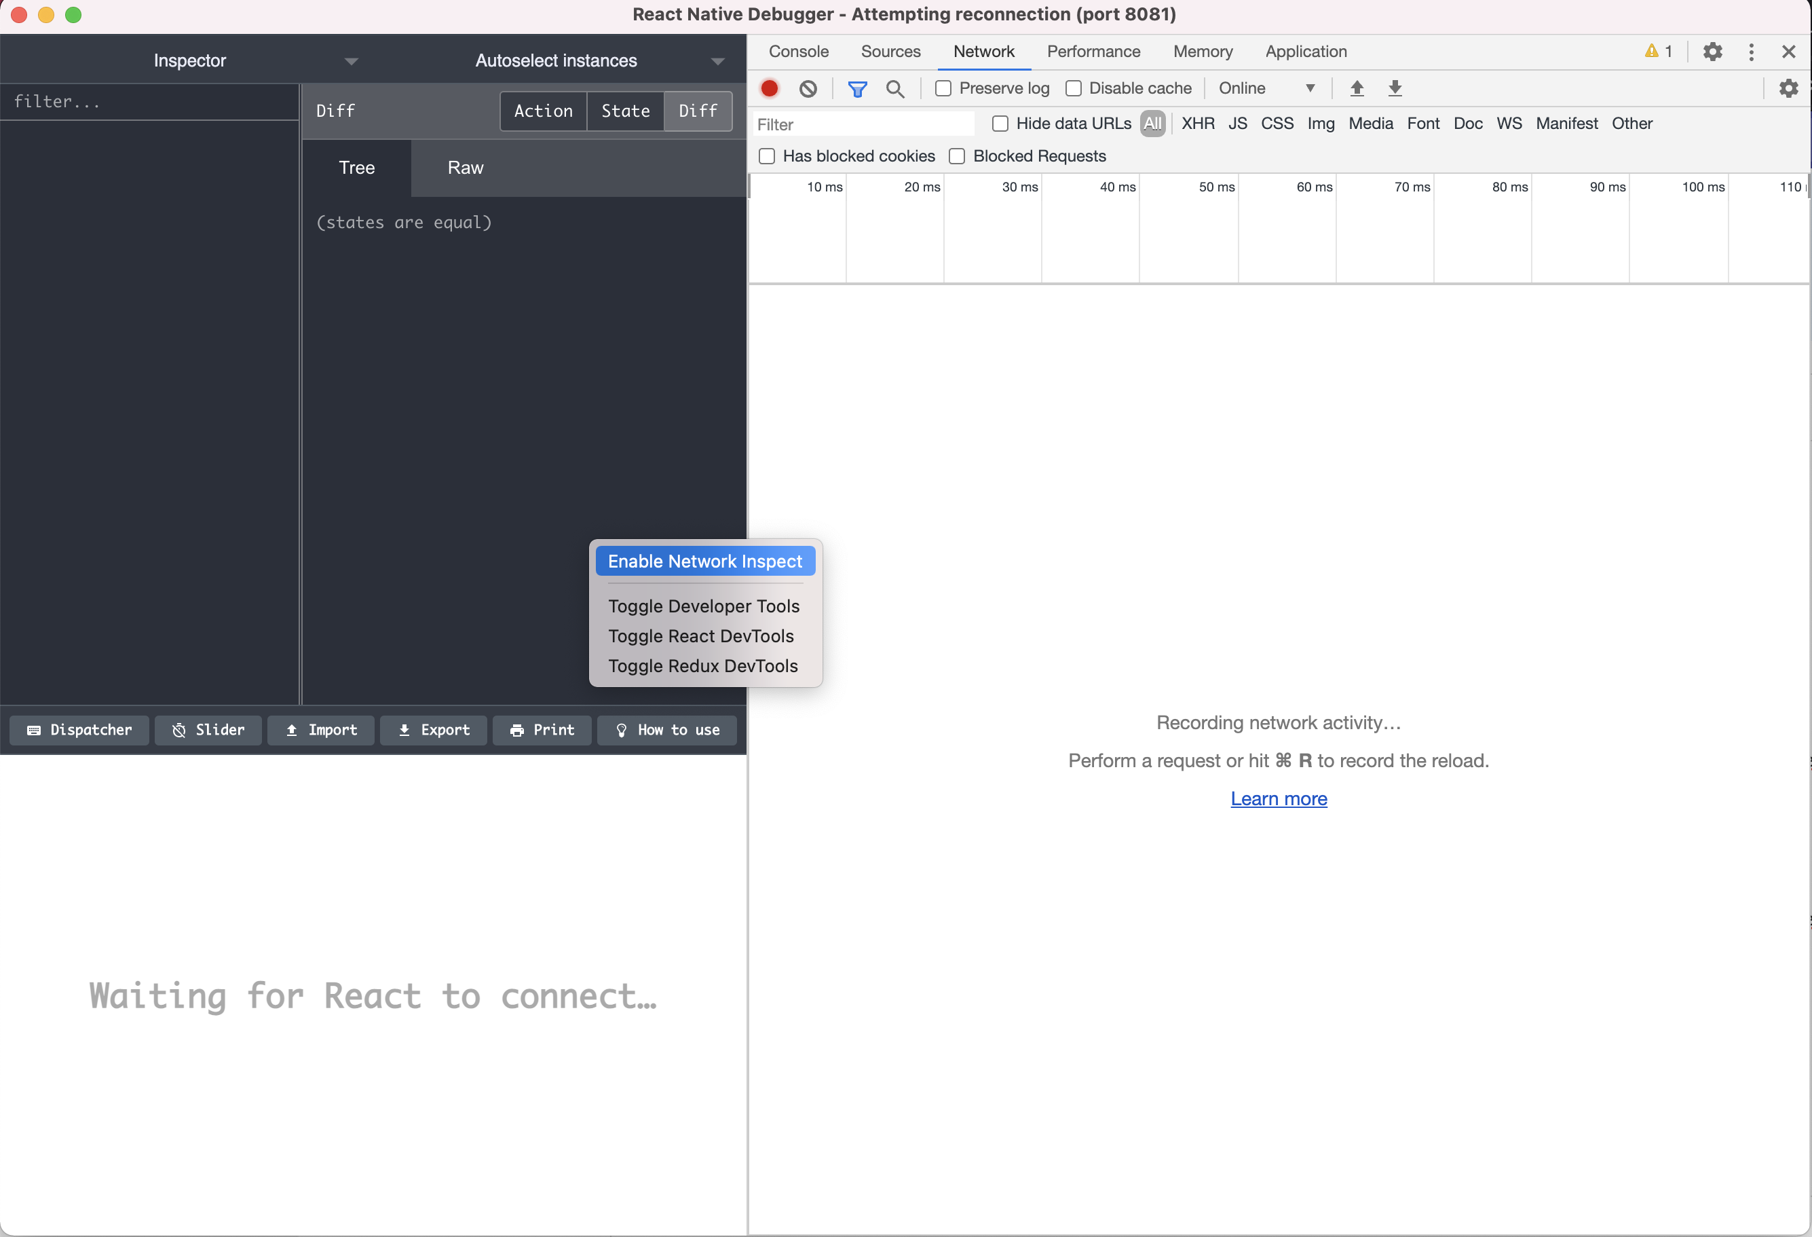This screenshot has height=1237, width=1812.
Task: Choose Toggle React DevTools
Action: 705,635
